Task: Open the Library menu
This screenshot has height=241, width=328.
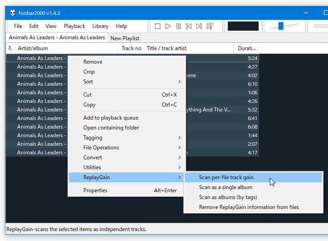Action: (x=100, y=26)
